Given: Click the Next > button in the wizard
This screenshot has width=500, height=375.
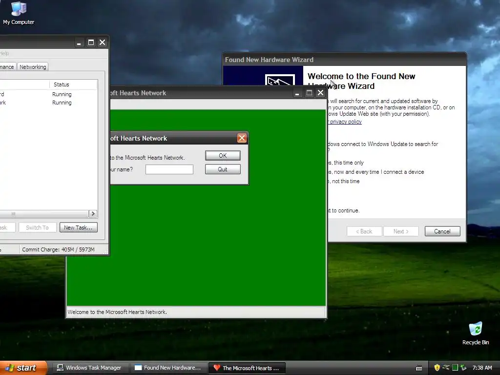Looking at the screenshot, I should point(401,231).
